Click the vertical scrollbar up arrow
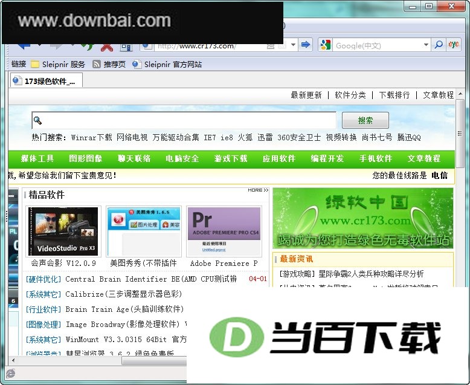The image size is (470, 385). (460, 94)
